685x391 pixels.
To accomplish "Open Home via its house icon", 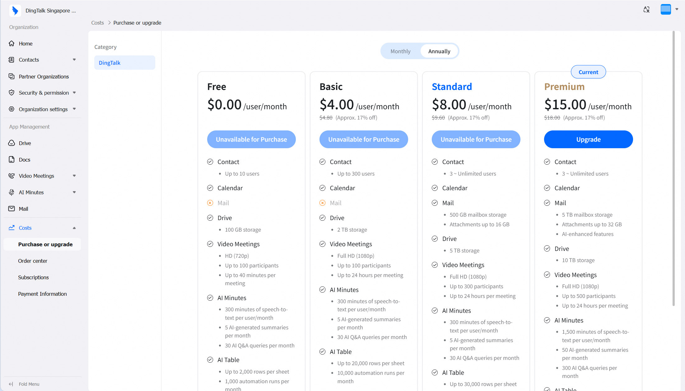I will [12, 44].
